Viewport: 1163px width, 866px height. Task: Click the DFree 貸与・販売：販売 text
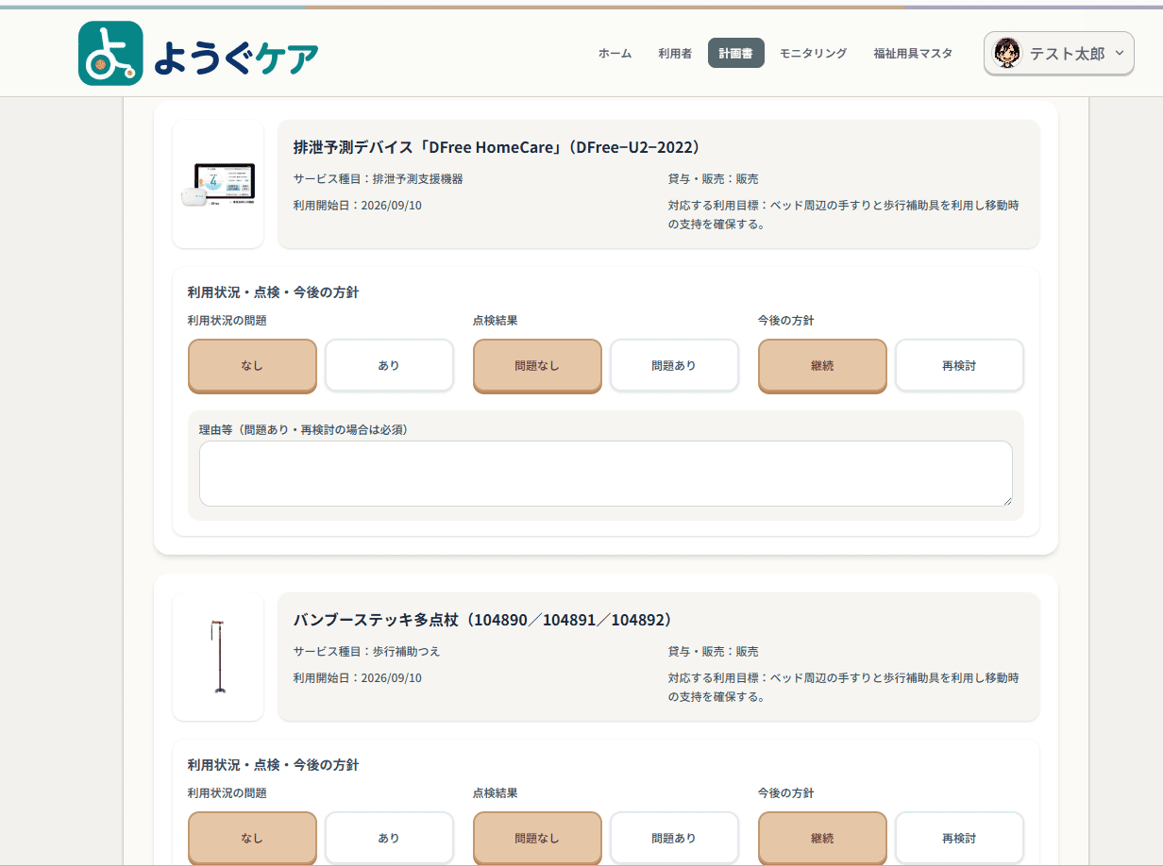coord(713,178)
